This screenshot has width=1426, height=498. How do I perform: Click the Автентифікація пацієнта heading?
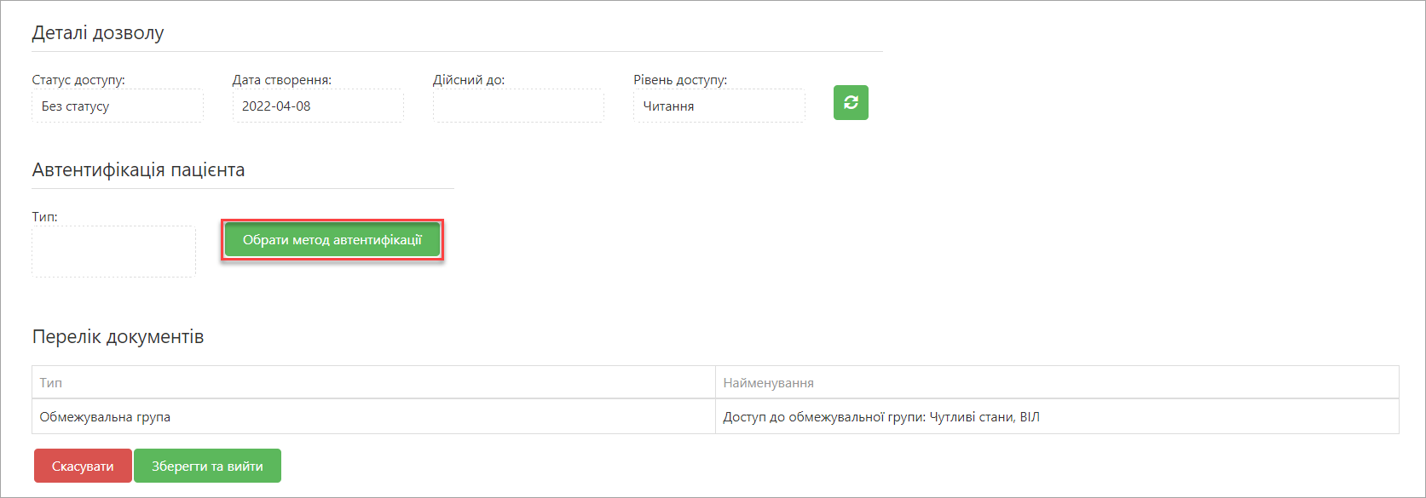138,169
